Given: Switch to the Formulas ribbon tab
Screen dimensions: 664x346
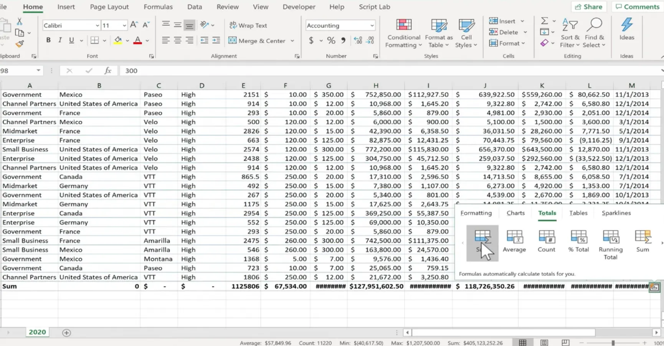Looking at the screenshot, I should click(x=158, y=7).
